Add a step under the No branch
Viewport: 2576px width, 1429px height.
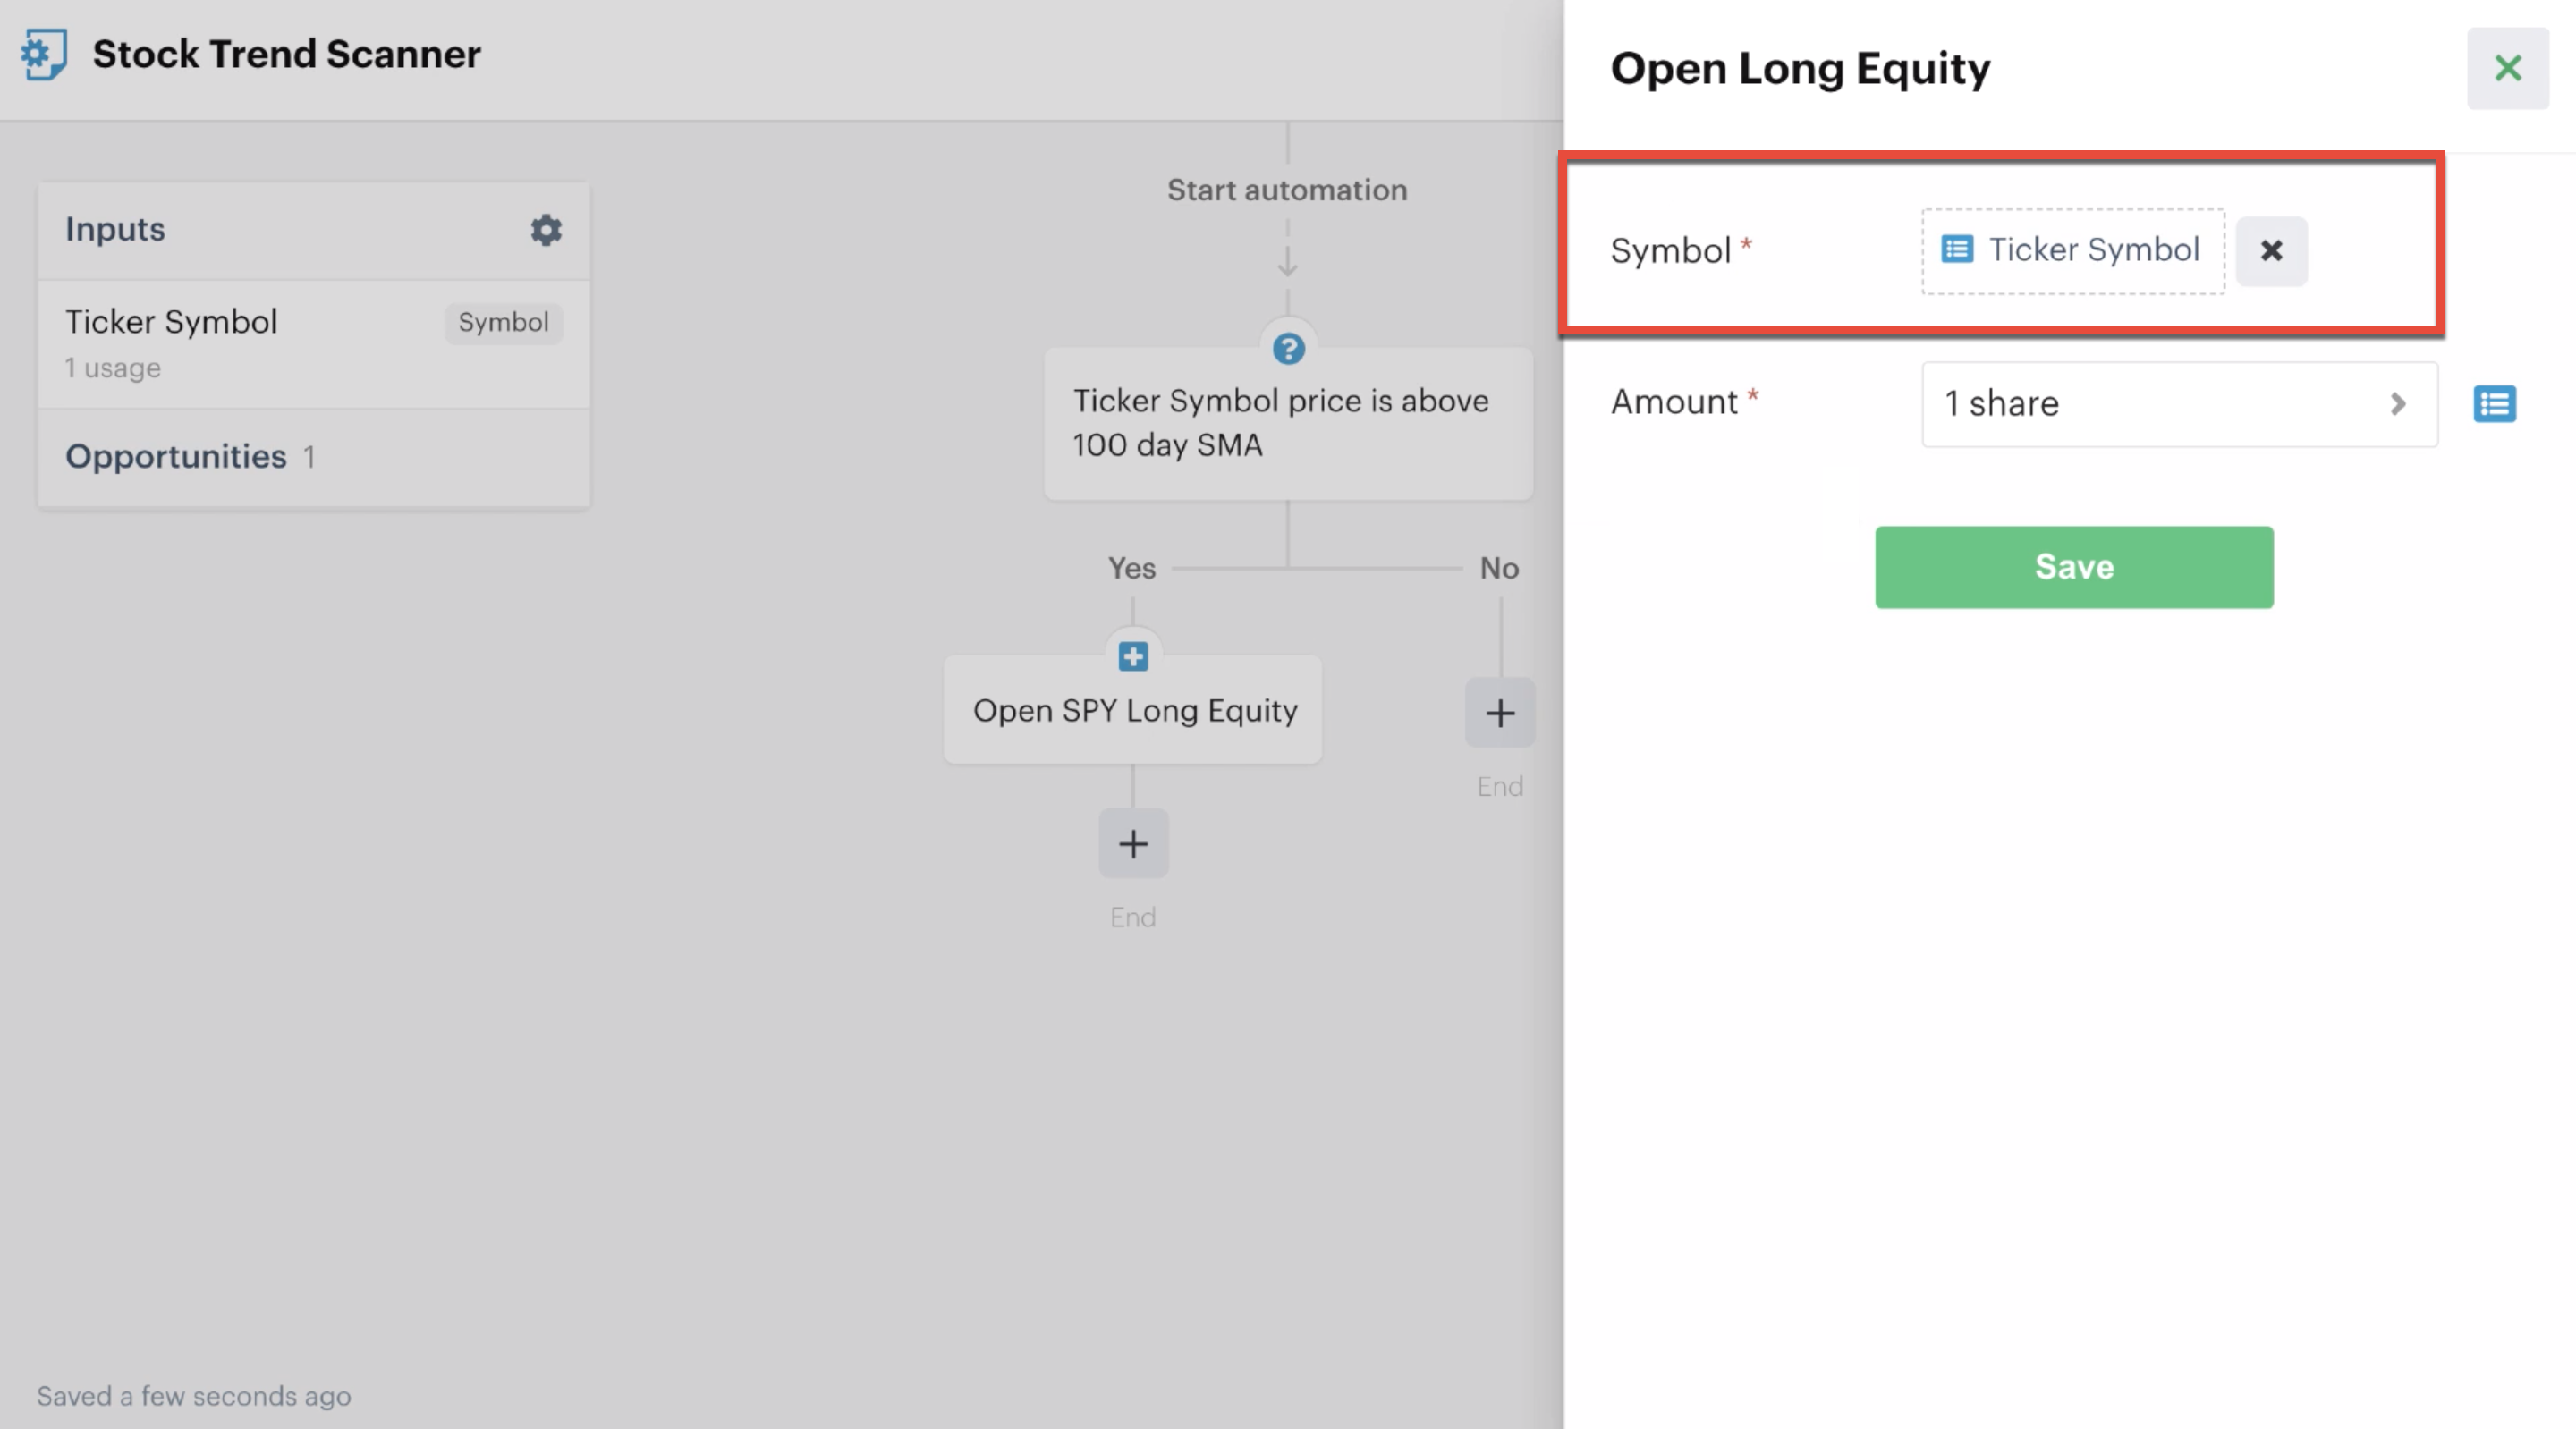(1500, 713)
